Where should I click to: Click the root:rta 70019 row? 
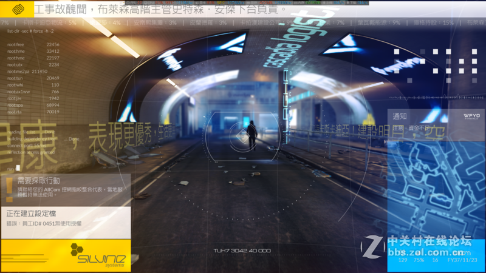(x=33, y=112)
